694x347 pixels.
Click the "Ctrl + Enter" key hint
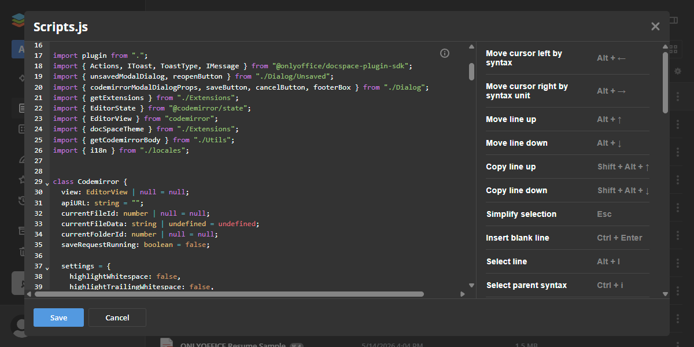[x=619, y=238]
